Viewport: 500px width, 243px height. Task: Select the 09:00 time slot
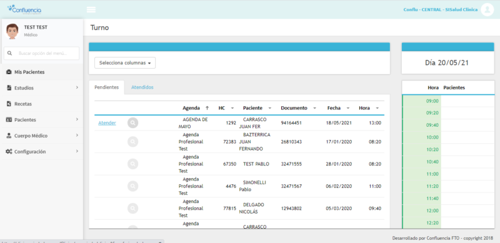pos(432,101)
